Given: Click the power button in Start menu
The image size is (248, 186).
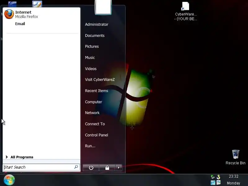Looking at the screenshot, I should pos(91,168).
